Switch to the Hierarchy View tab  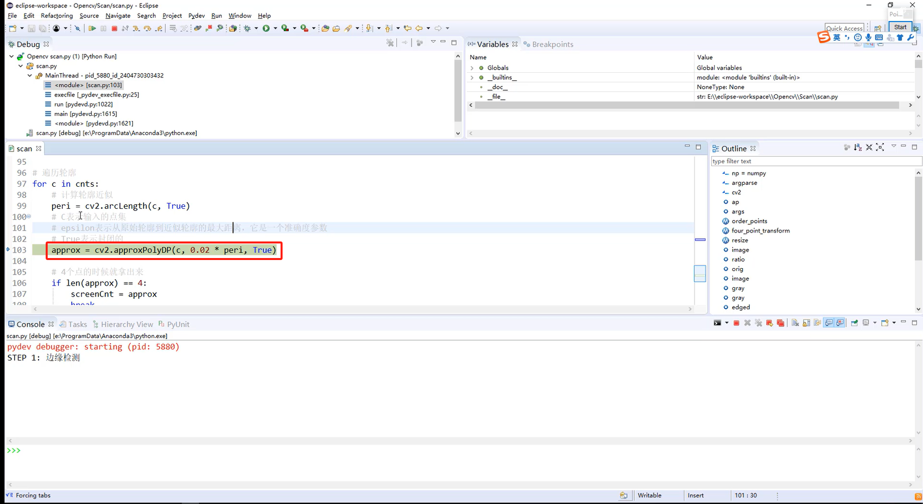point(123,324)
